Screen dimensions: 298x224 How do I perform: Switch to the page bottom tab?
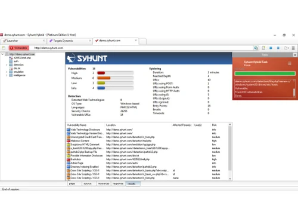(x=74, y=183)
